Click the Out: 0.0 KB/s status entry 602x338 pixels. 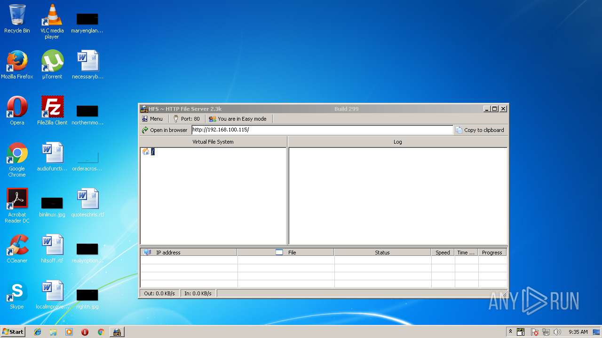[159, 293]
